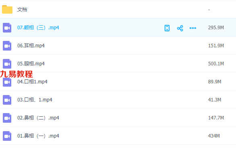The width and height of the screenshot is (236, 148).
Task: Select the row showing 434M size
Action: point(118,136)
